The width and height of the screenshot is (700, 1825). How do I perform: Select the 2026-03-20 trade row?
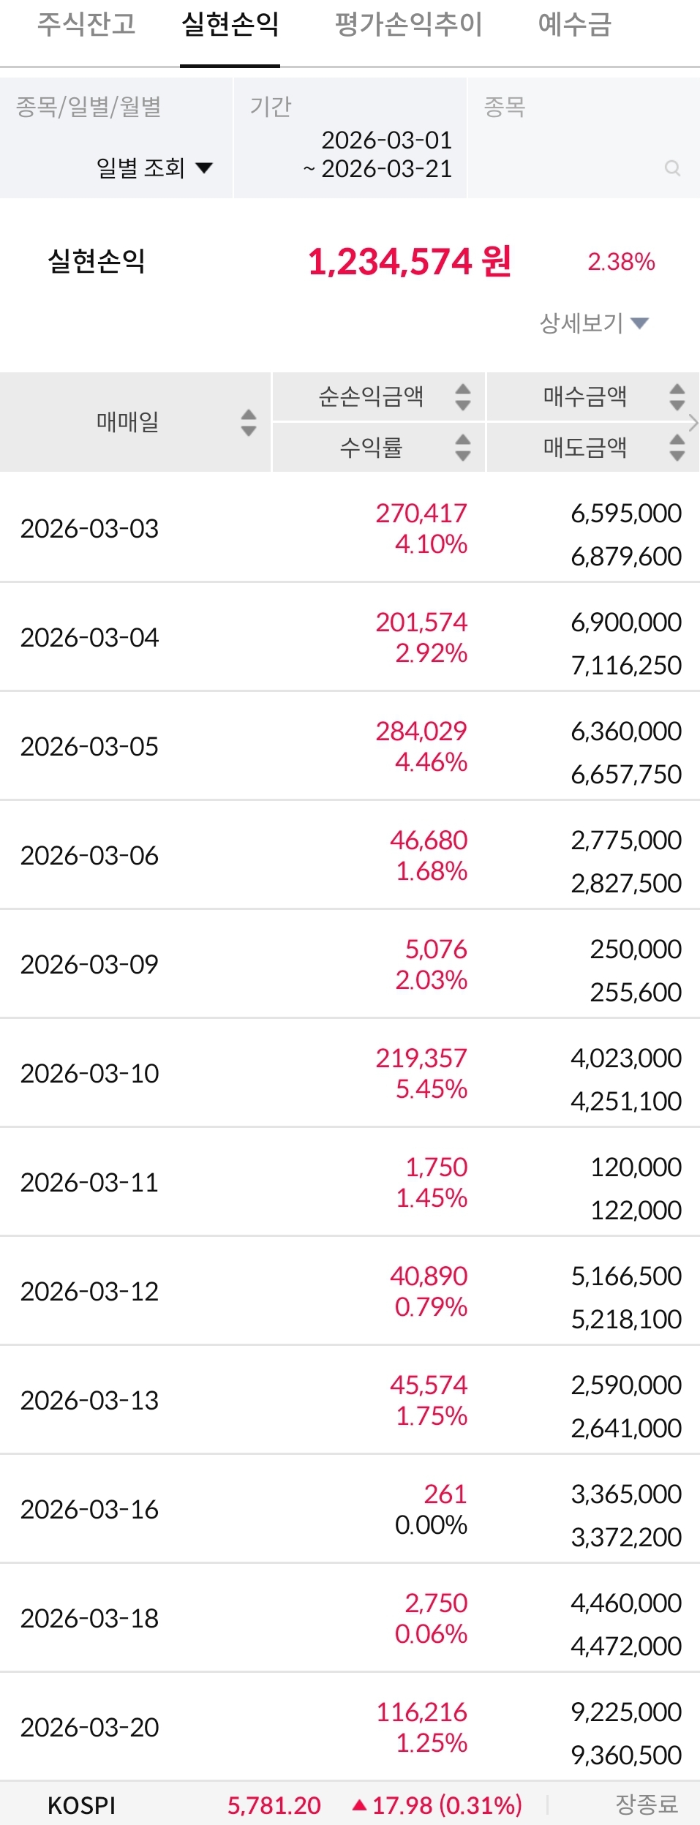350,1727
